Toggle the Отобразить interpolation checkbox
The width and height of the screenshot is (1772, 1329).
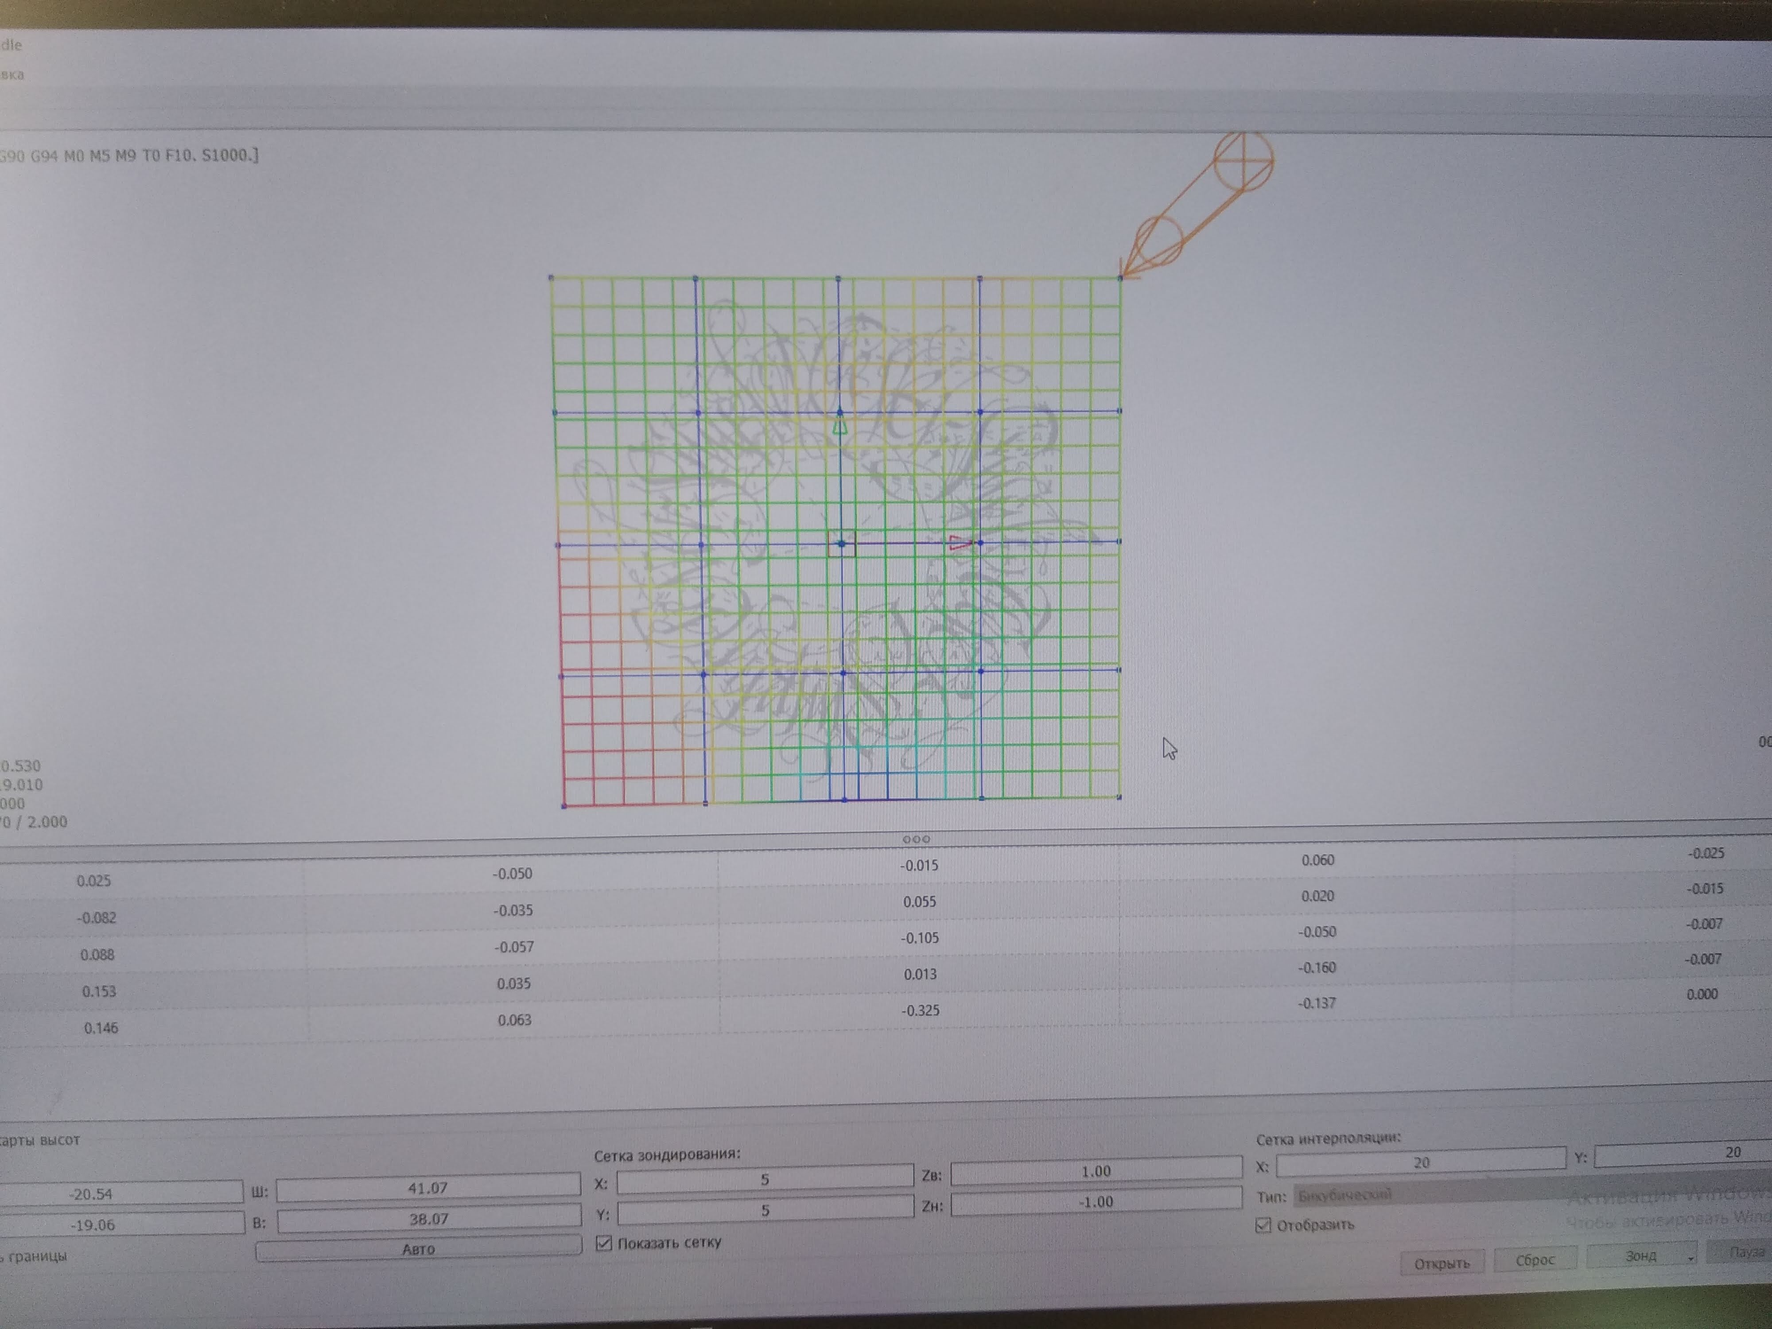(1263, 1226)
